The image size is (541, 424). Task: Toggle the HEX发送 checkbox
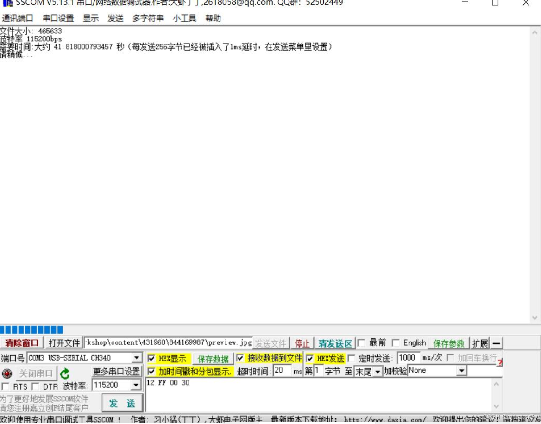pos(310,358)
